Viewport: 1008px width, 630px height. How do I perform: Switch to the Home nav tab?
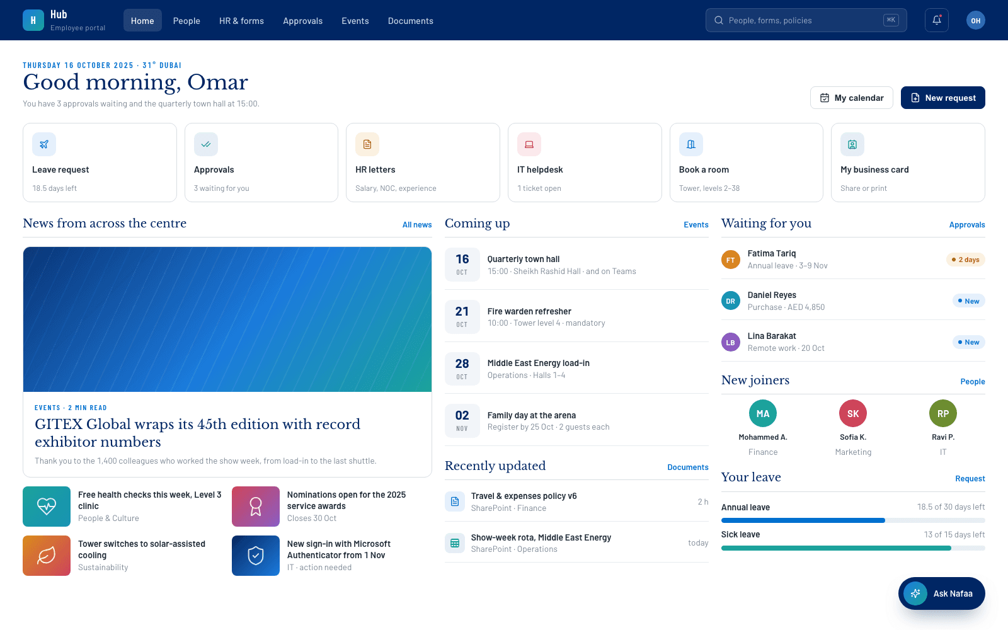click(x=142, y=20)
